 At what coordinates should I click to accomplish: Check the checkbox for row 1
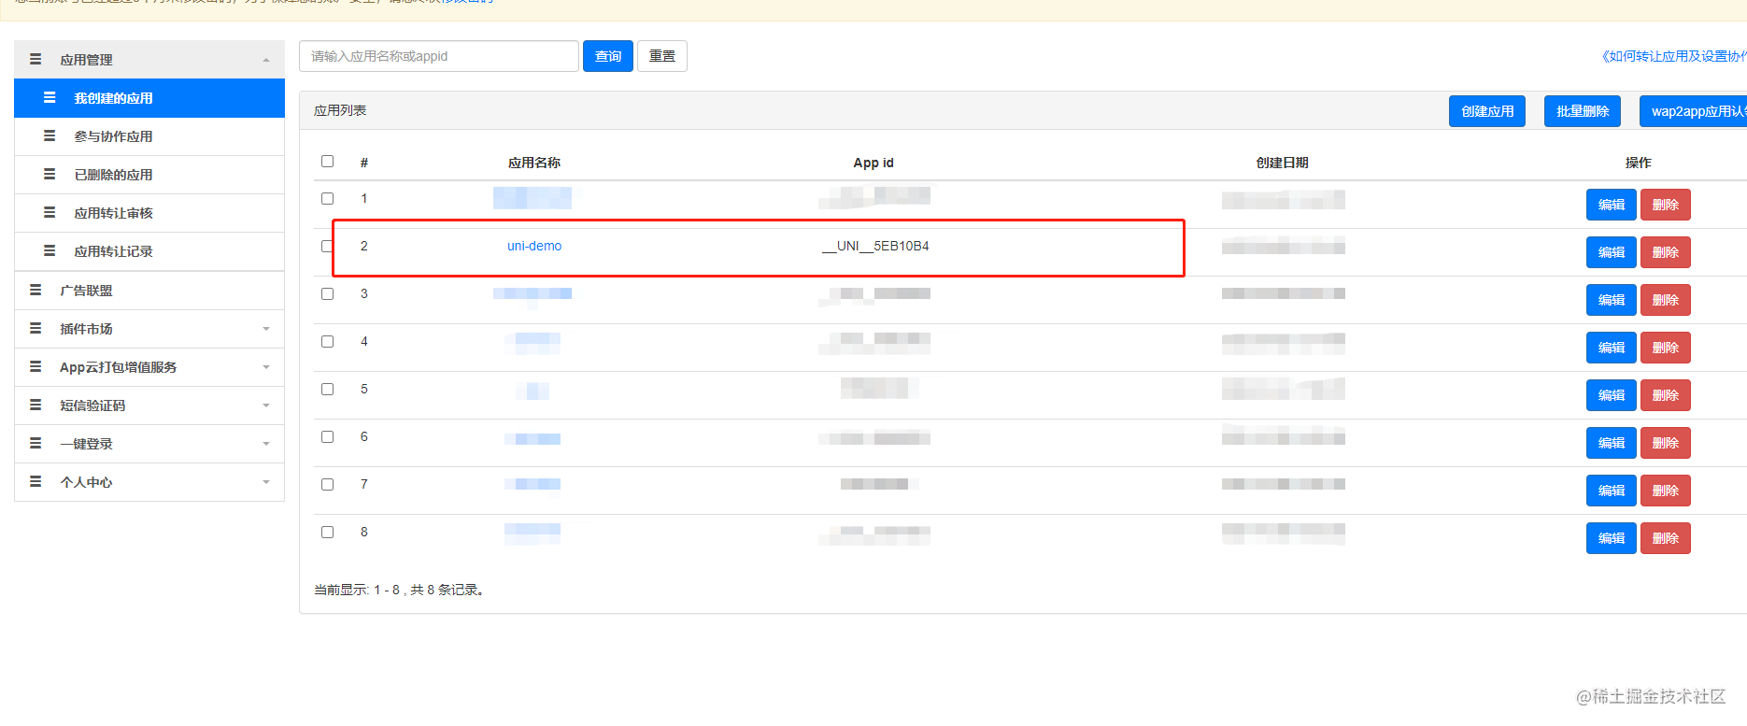pos(327,198)
